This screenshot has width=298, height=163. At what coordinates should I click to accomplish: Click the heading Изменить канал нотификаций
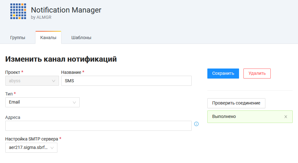click(x=61, y=59)
